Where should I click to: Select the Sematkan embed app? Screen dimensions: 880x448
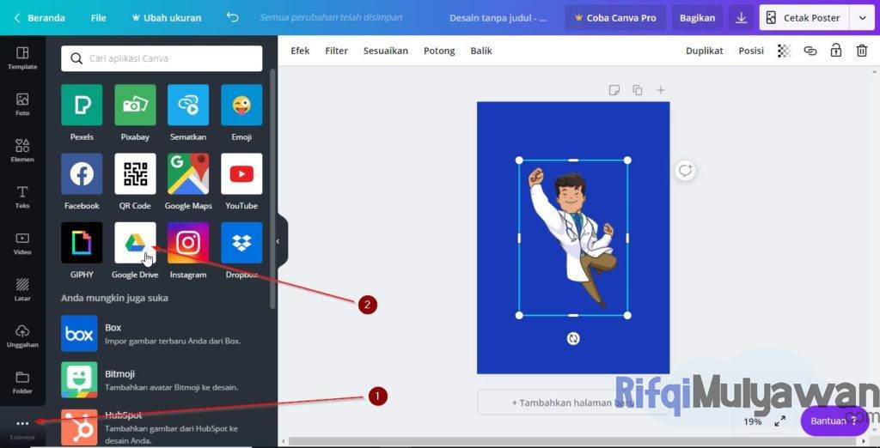point(188,105)
